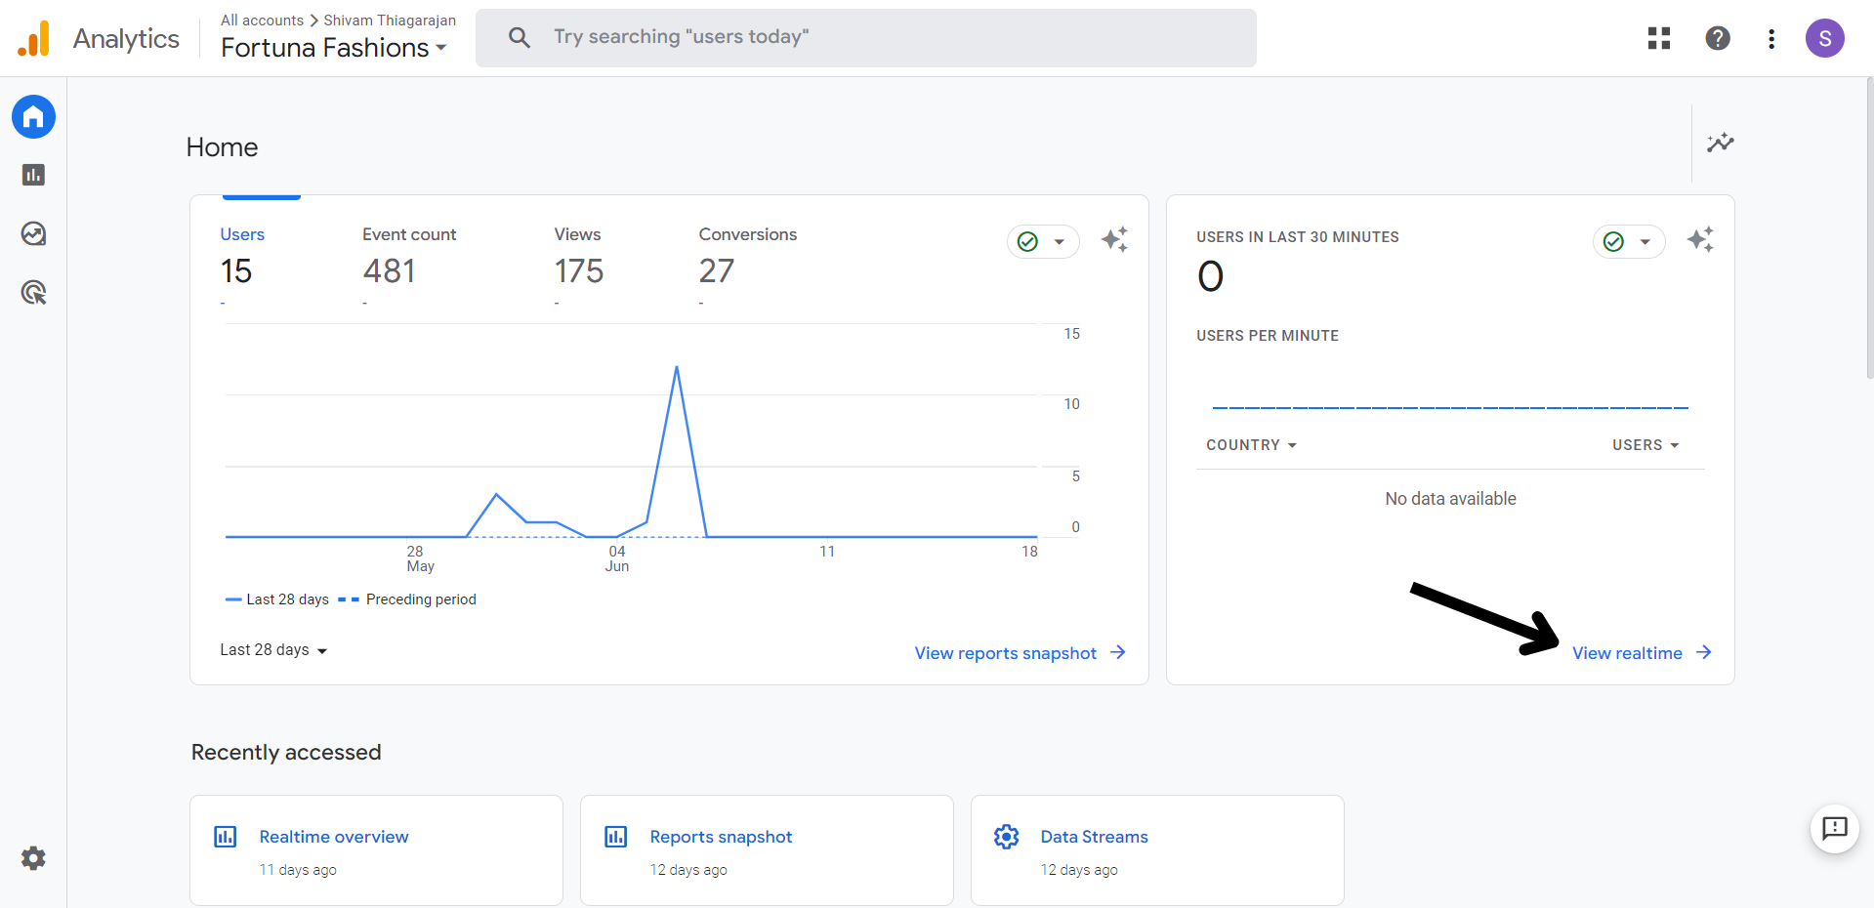Open data quality dropdown on realtime card
The width and height of the screenshot is (1874, 908).
coord(1629,241)
